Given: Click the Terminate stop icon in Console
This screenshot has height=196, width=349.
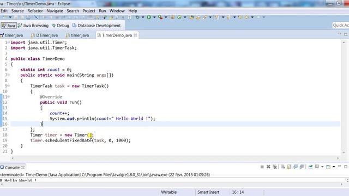Looking at the screenshot, I should click(262, 167).
